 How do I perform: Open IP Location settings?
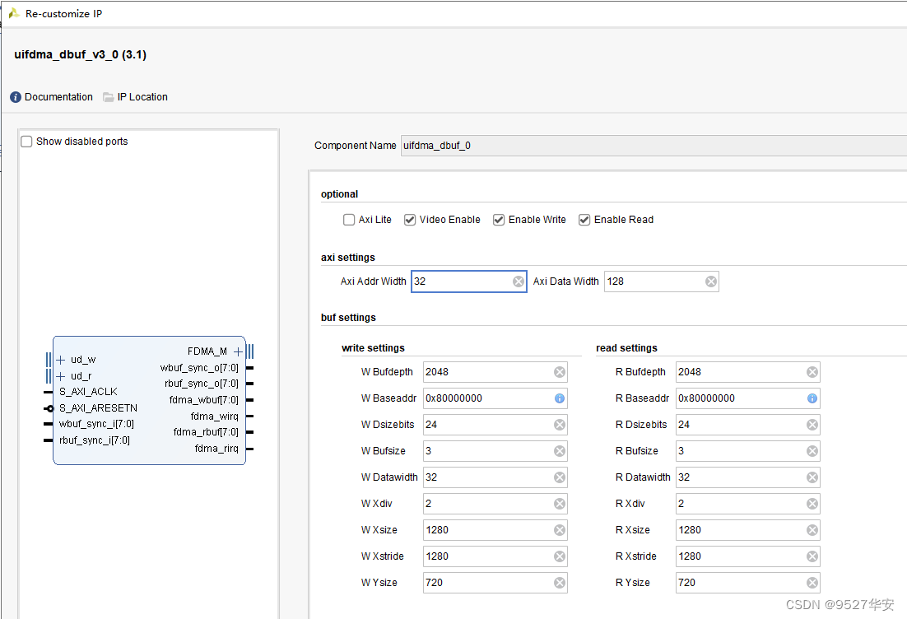[135, 97]
